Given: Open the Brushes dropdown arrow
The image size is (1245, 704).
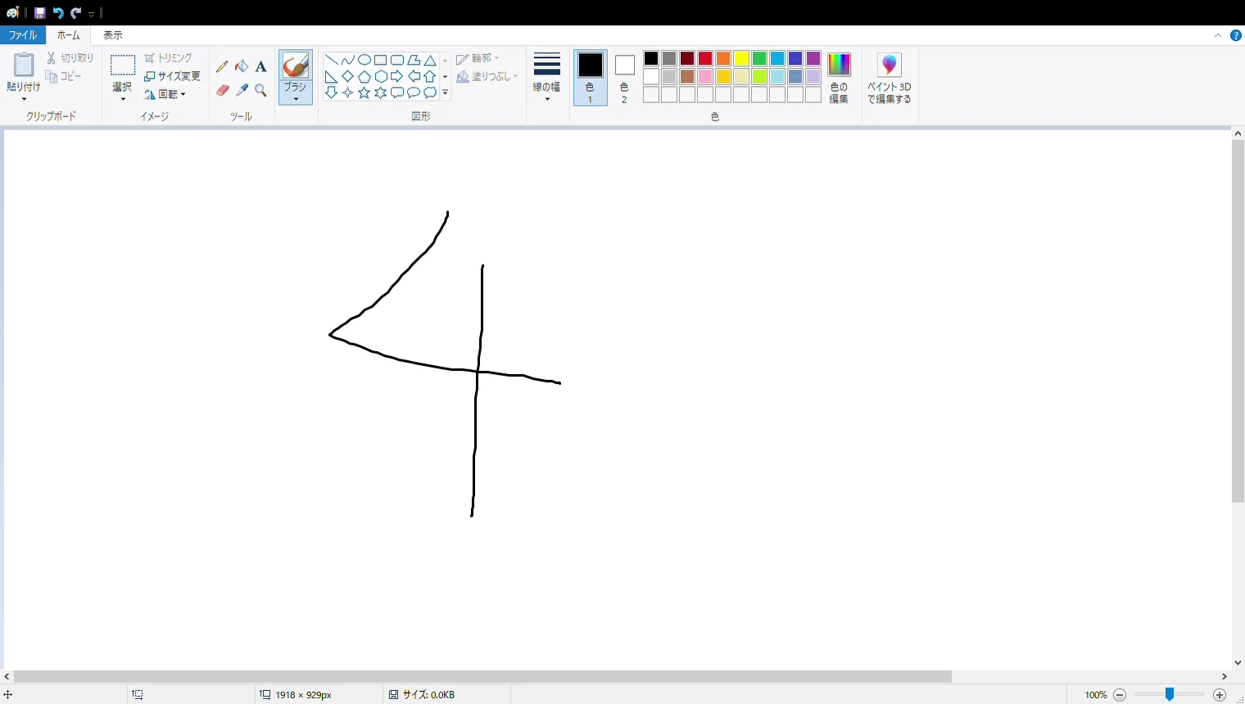Looking at the screenshot, I should click(x=296, y=98).
